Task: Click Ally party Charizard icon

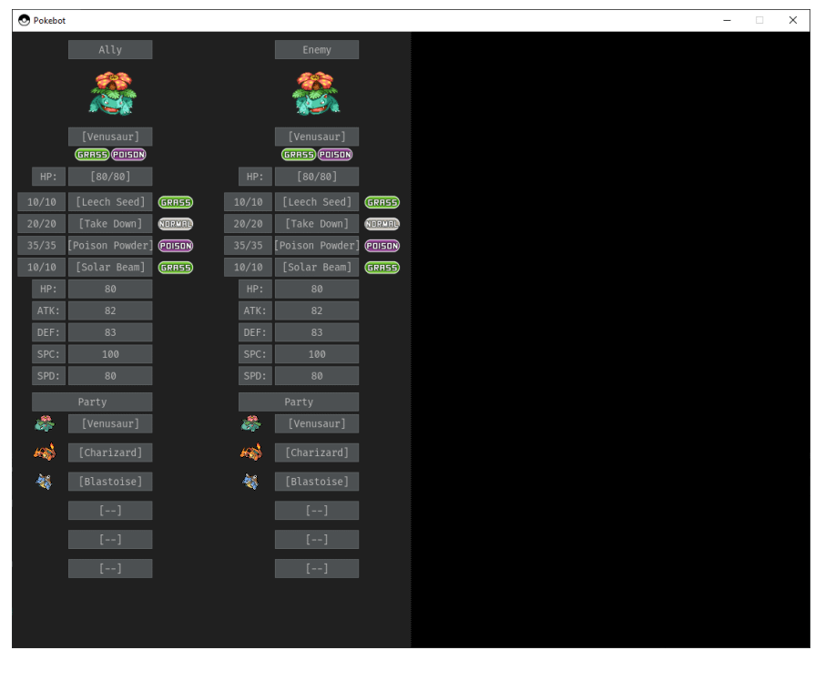Action: (x=45, y=452)
